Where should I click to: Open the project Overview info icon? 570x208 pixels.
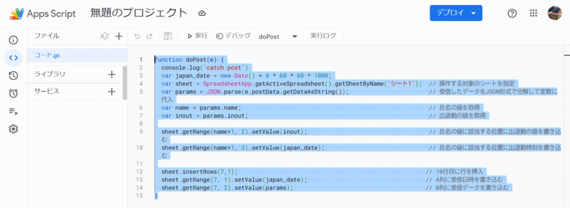(x=13, y=39)
